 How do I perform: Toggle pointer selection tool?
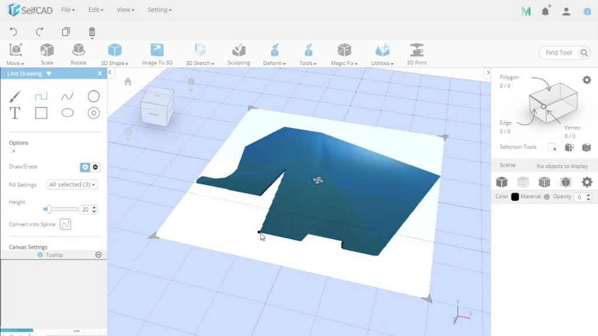(552, 147)
